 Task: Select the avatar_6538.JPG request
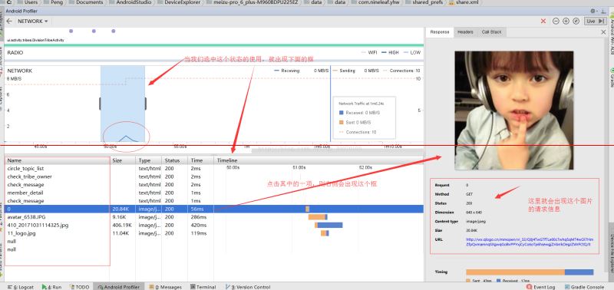pyautogui.click(x=214, y=217)
